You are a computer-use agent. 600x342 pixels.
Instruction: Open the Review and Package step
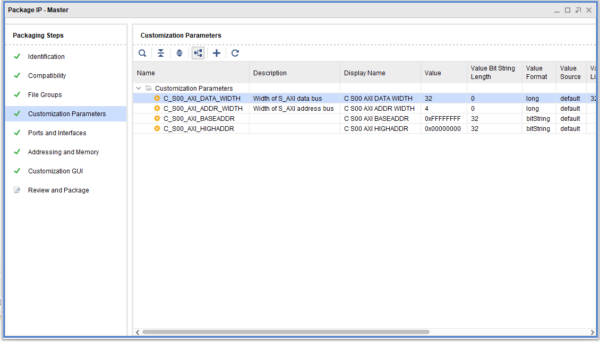point(58,190)
